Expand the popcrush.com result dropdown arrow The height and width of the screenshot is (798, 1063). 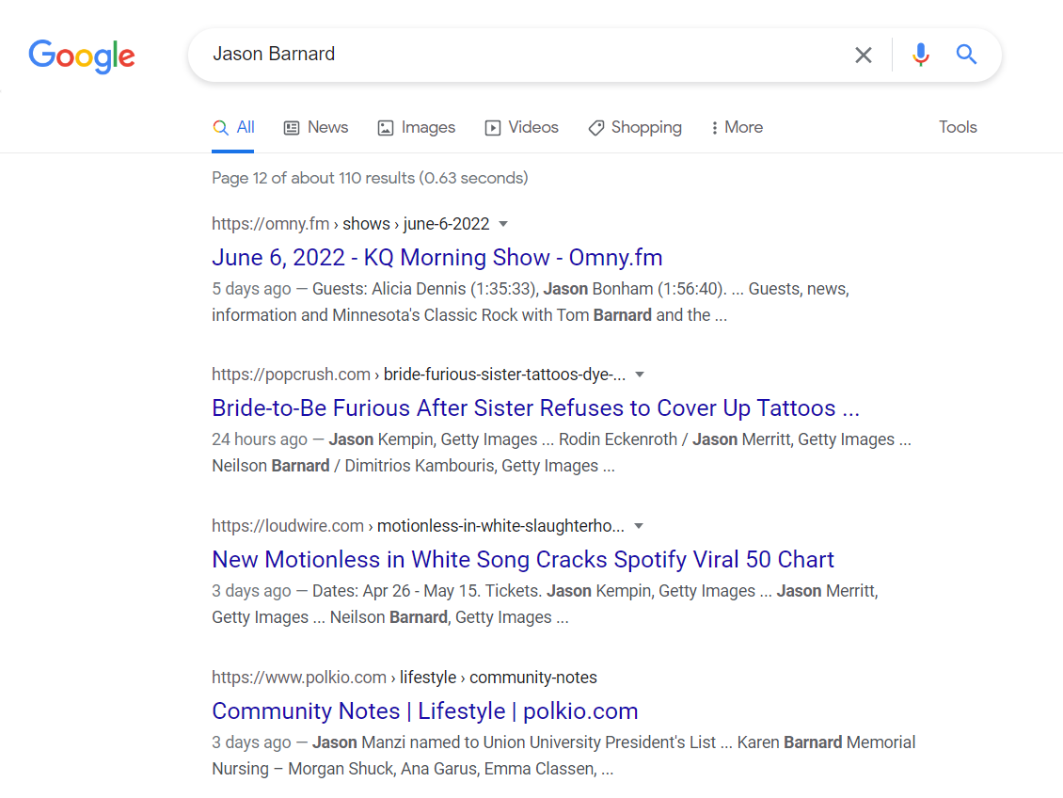(640, 375)
